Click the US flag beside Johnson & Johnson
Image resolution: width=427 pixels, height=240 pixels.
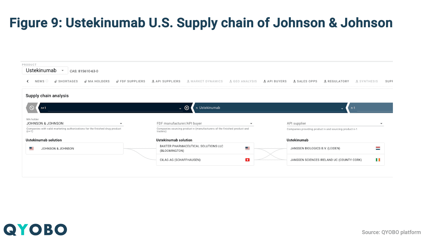31,148
